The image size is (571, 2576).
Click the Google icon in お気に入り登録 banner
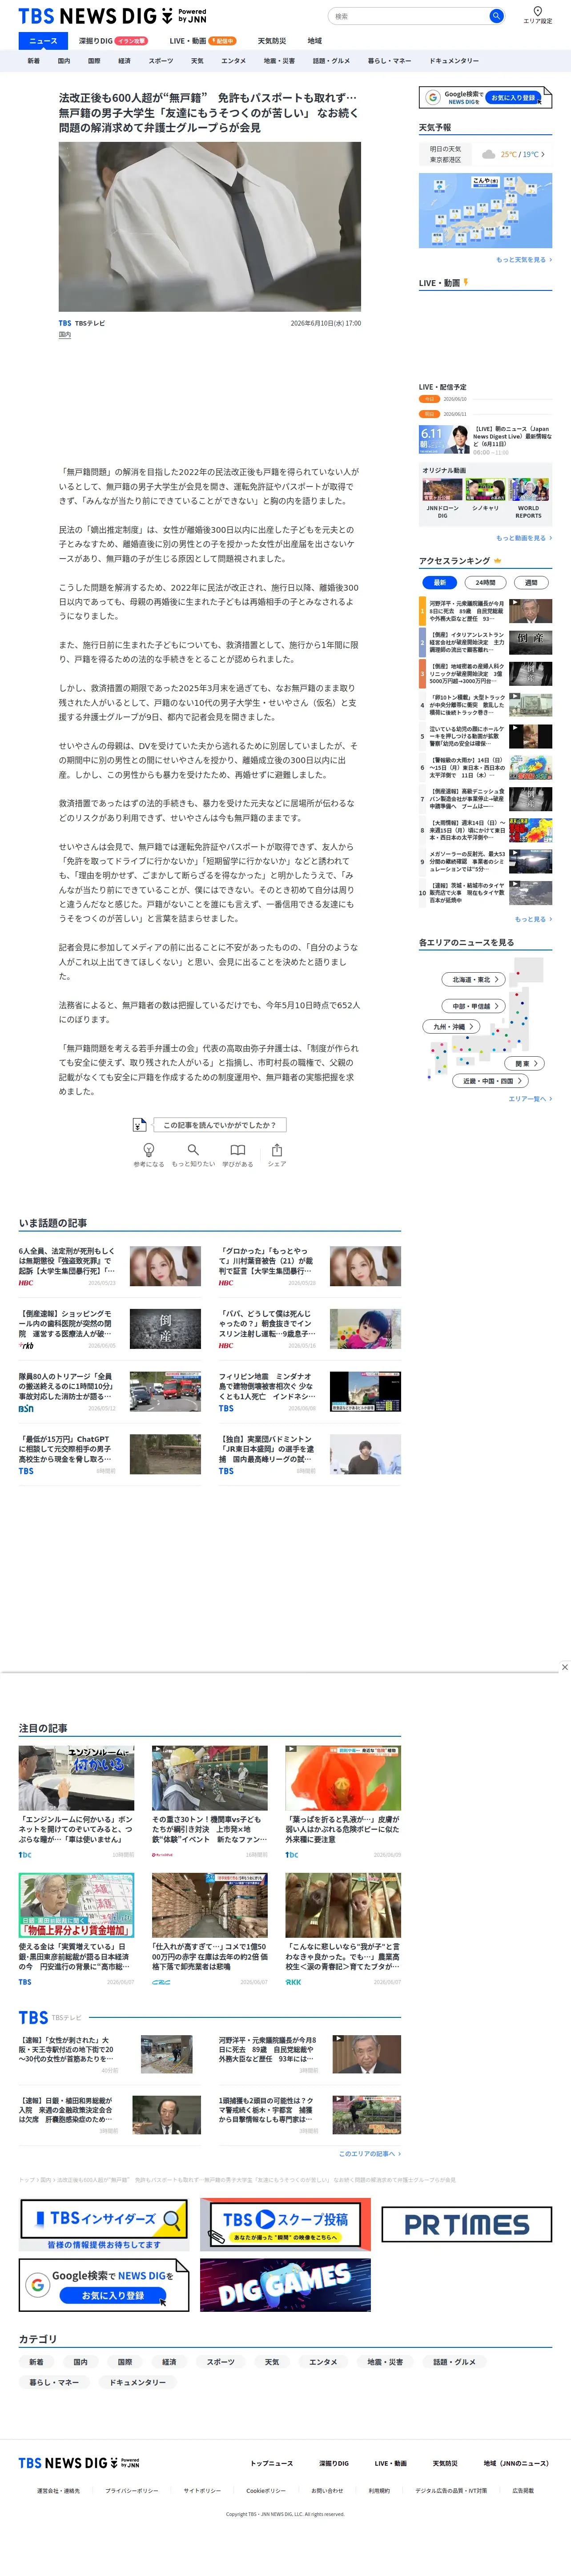[x=433, y=97]
